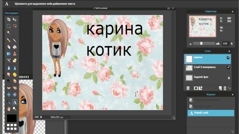
Task: Click the grid icon below color swatch
Action: pyautogui.click(x=12, y=127)
